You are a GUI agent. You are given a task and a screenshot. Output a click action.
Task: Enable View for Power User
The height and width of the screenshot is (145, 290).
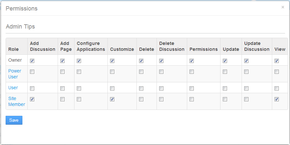point(277,72)
